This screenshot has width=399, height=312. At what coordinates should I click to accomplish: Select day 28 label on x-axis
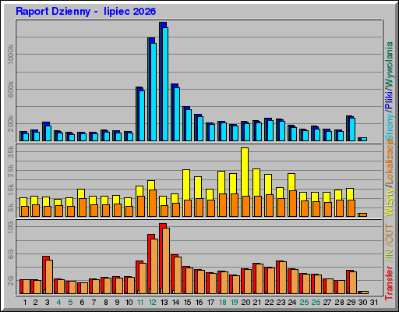pyautogui.click(x=339, y=303)
